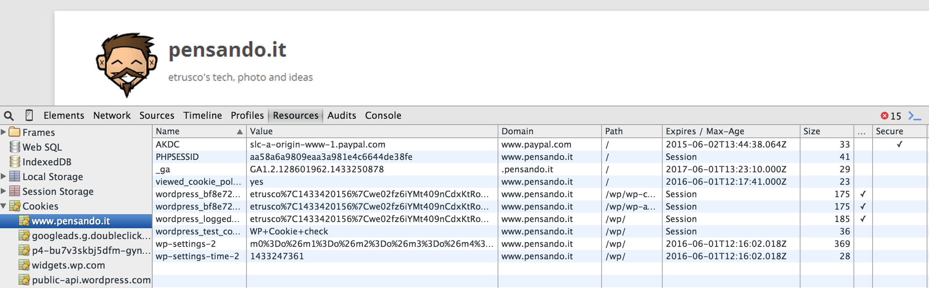Click the Local Storage grid icon
The width and height of the screenshot is (929, 288).
(14, 176)
